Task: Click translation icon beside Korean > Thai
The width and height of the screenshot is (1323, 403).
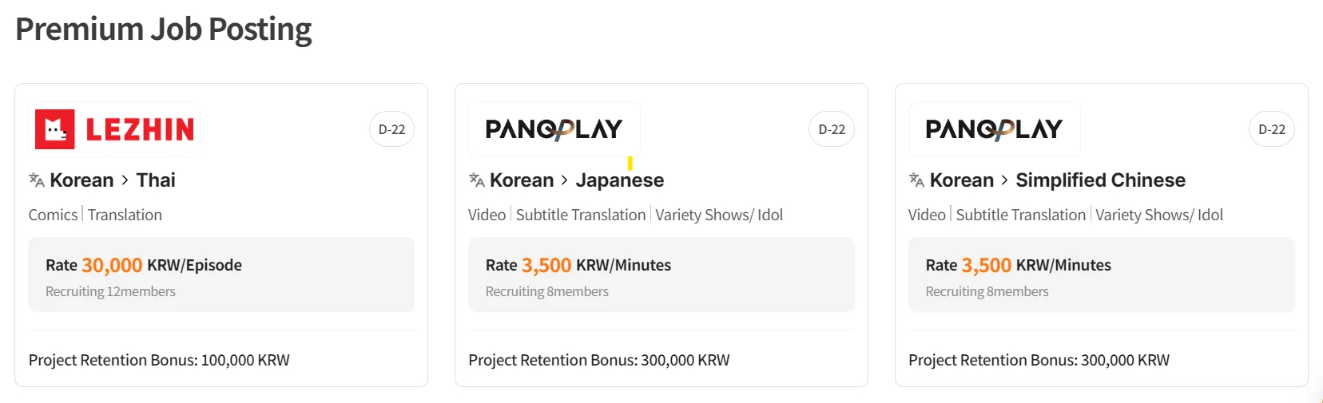Action: point(37,180)
